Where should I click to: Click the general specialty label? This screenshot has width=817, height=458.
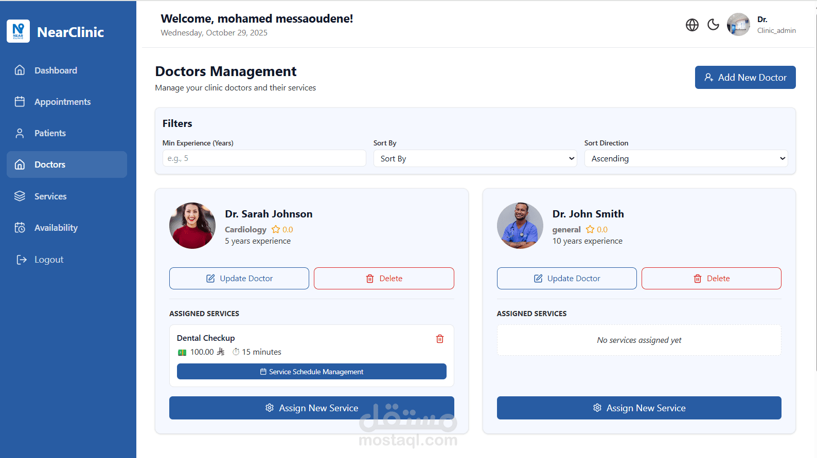point(566,229)
